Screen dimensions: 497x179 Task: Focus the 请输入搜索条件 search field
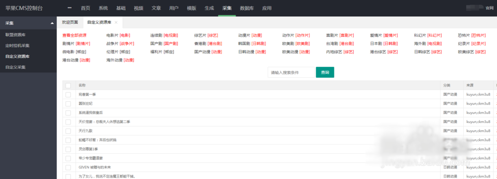[x=291, y=72]
